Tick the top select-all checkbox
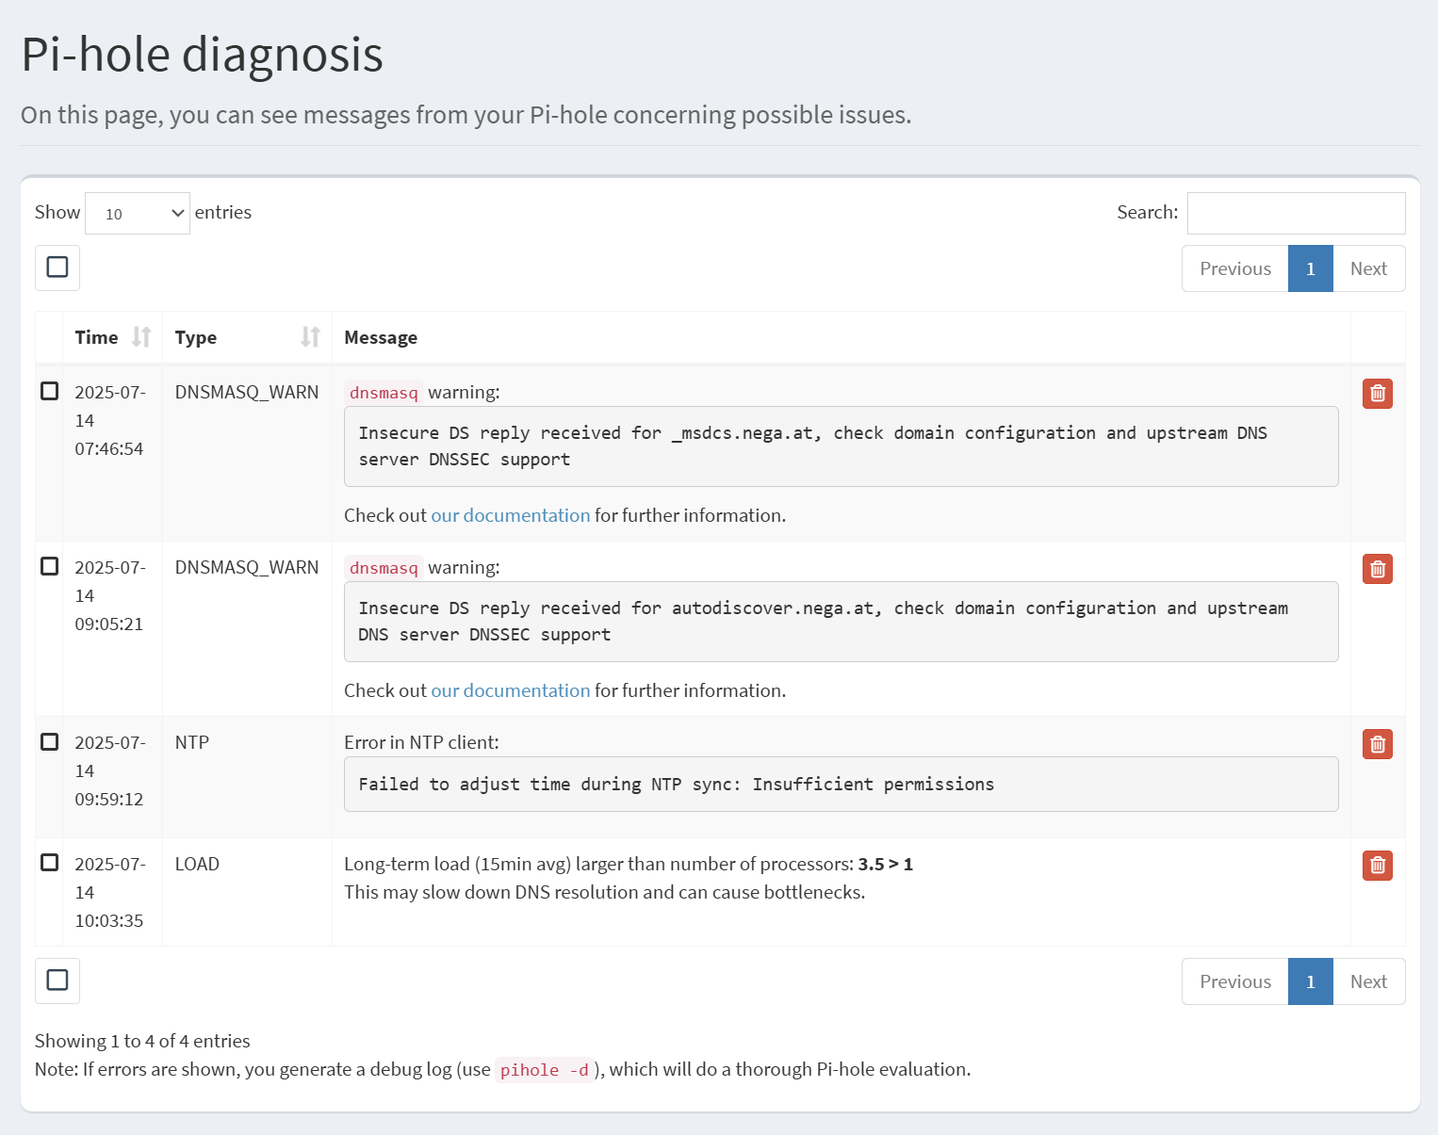 point(57,268)
